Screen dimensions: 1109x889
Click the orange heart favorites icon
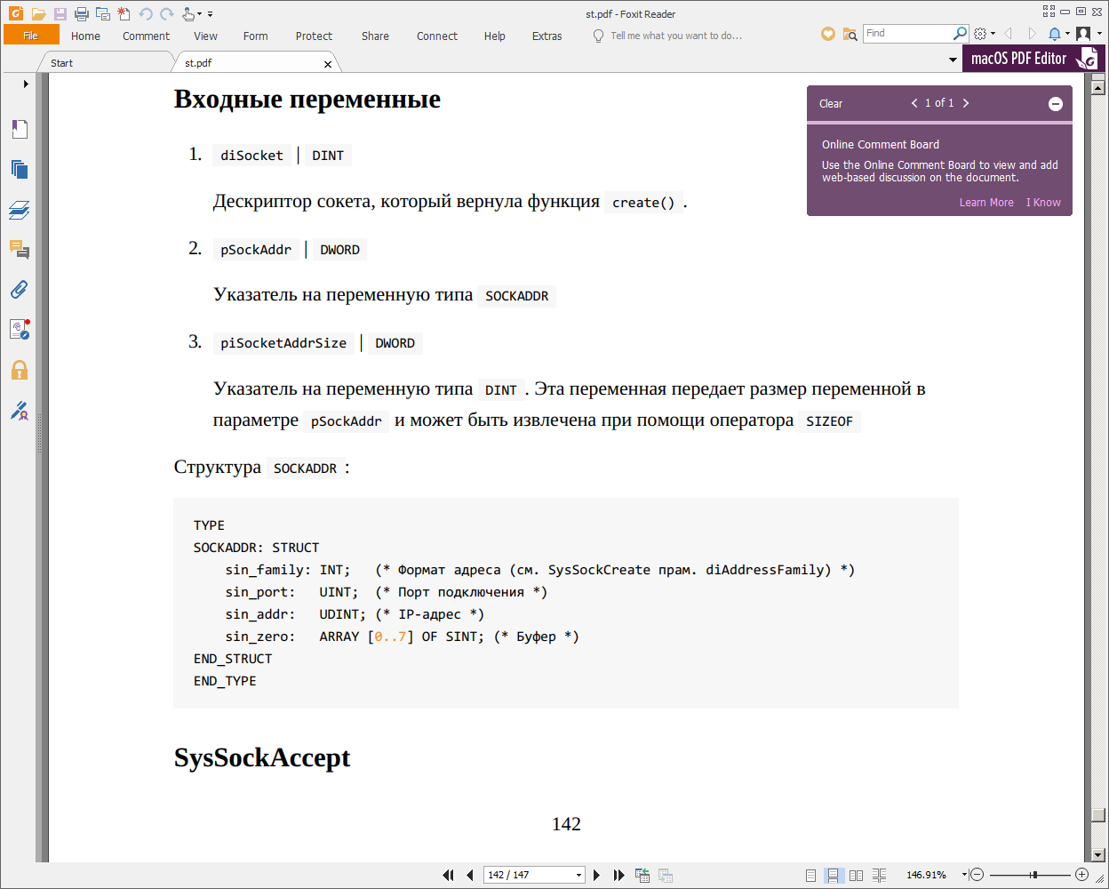(828, 34)
